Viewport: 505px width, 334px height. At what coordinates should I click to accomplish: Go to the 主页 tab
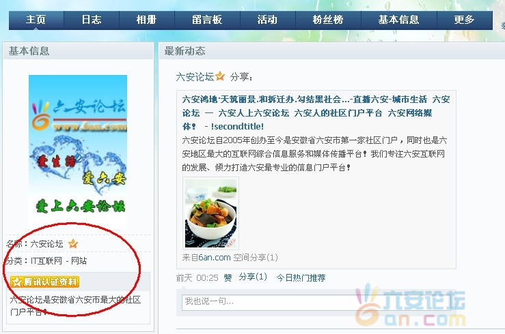[36, 20]
